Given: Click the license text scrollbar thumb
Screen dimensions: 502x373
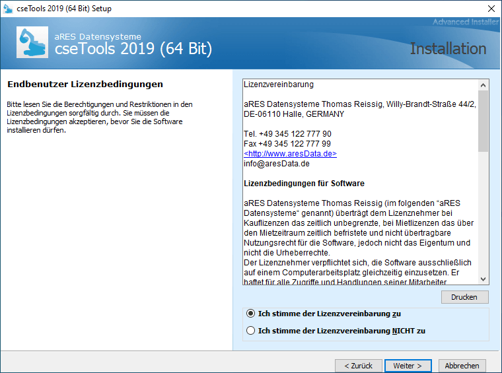Looking at the screenshot, I should click(483, 121).
